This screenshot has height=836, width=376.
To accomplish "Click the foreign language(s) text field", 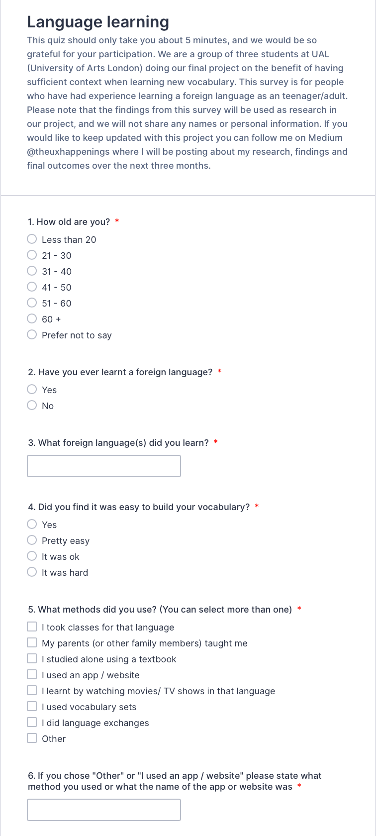I will (x=104, y=466).
